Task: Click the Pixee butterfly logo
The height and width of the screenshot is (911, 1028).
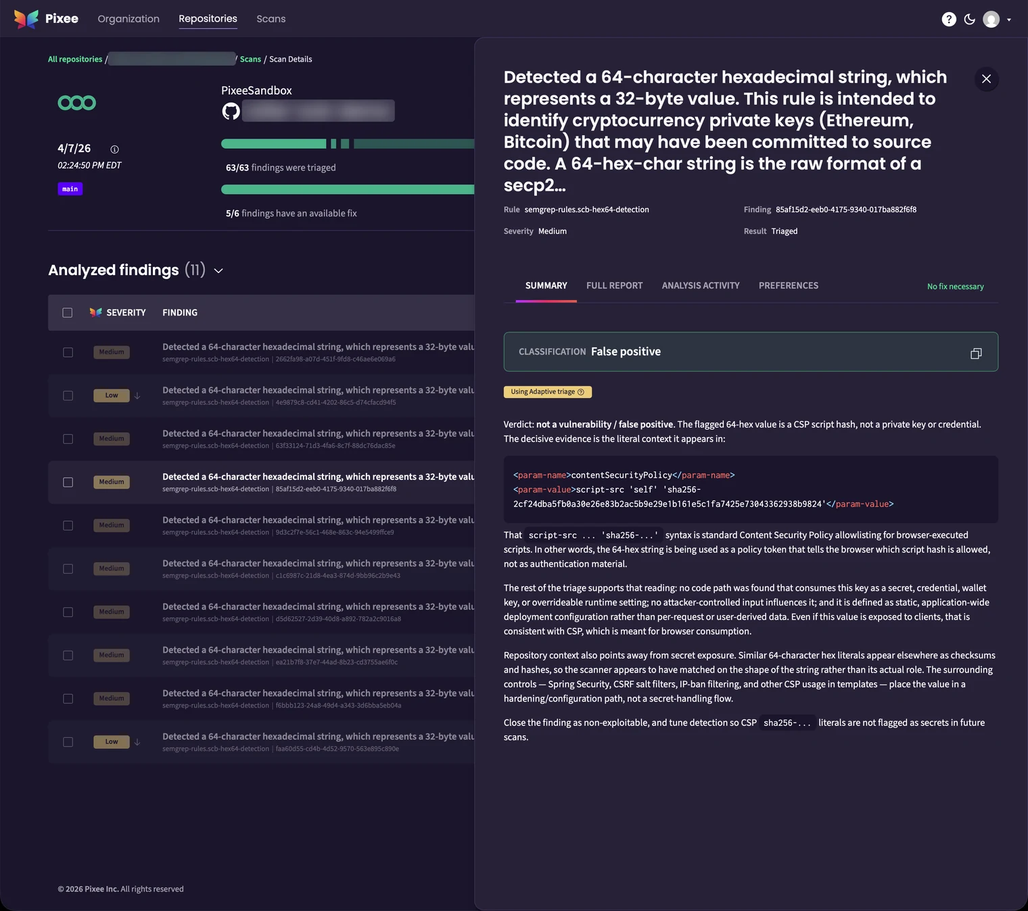Action: (26, 19)
